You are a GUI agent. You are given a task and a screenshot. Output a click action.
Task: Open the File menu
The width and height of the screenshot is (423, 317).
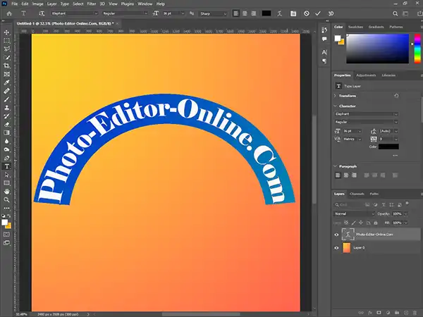click(14, 4)
